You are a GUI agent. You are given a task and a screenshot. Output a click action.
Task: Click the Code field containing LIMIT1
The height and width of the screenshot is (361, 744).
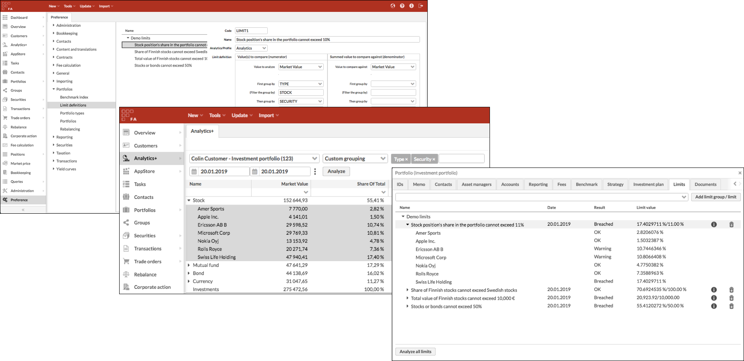(x=251, y=31)
